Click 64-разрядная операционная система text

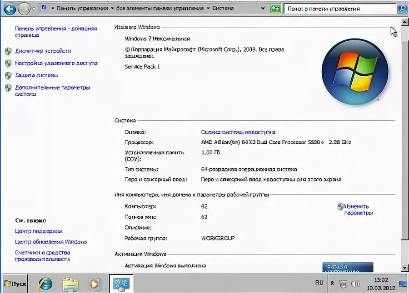[x=249, y=170]
